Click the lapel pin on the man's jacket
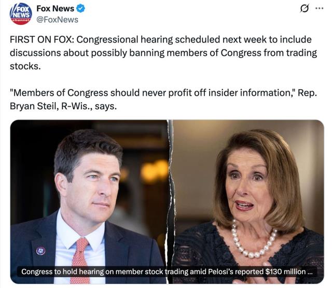The image size is (332, 288). coord(40,251)
